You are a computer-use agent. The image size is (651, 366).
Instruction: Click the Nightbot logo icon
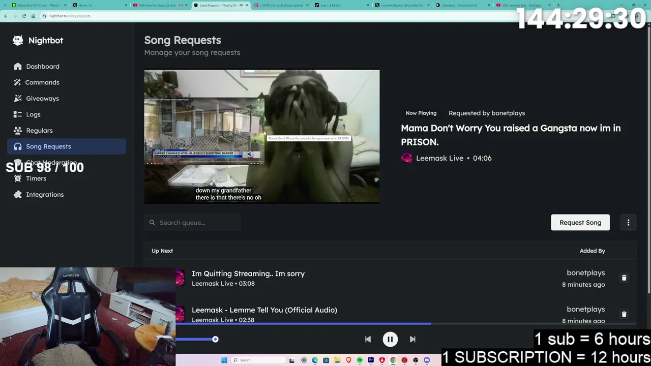(18, 40)
